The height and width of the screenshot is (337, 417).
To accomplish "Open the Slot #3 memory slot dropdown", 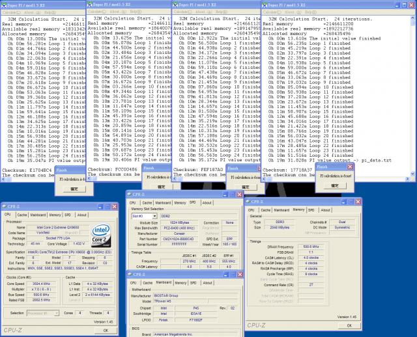I will click(154, 216).
